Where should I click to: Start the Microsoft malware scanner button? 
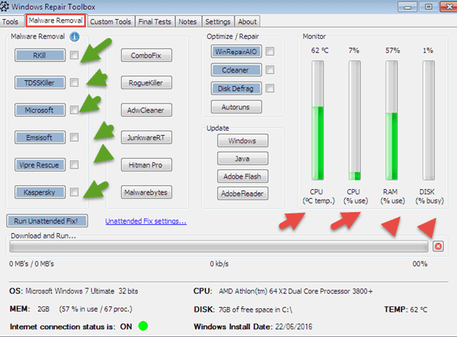[x=40, y=110]
